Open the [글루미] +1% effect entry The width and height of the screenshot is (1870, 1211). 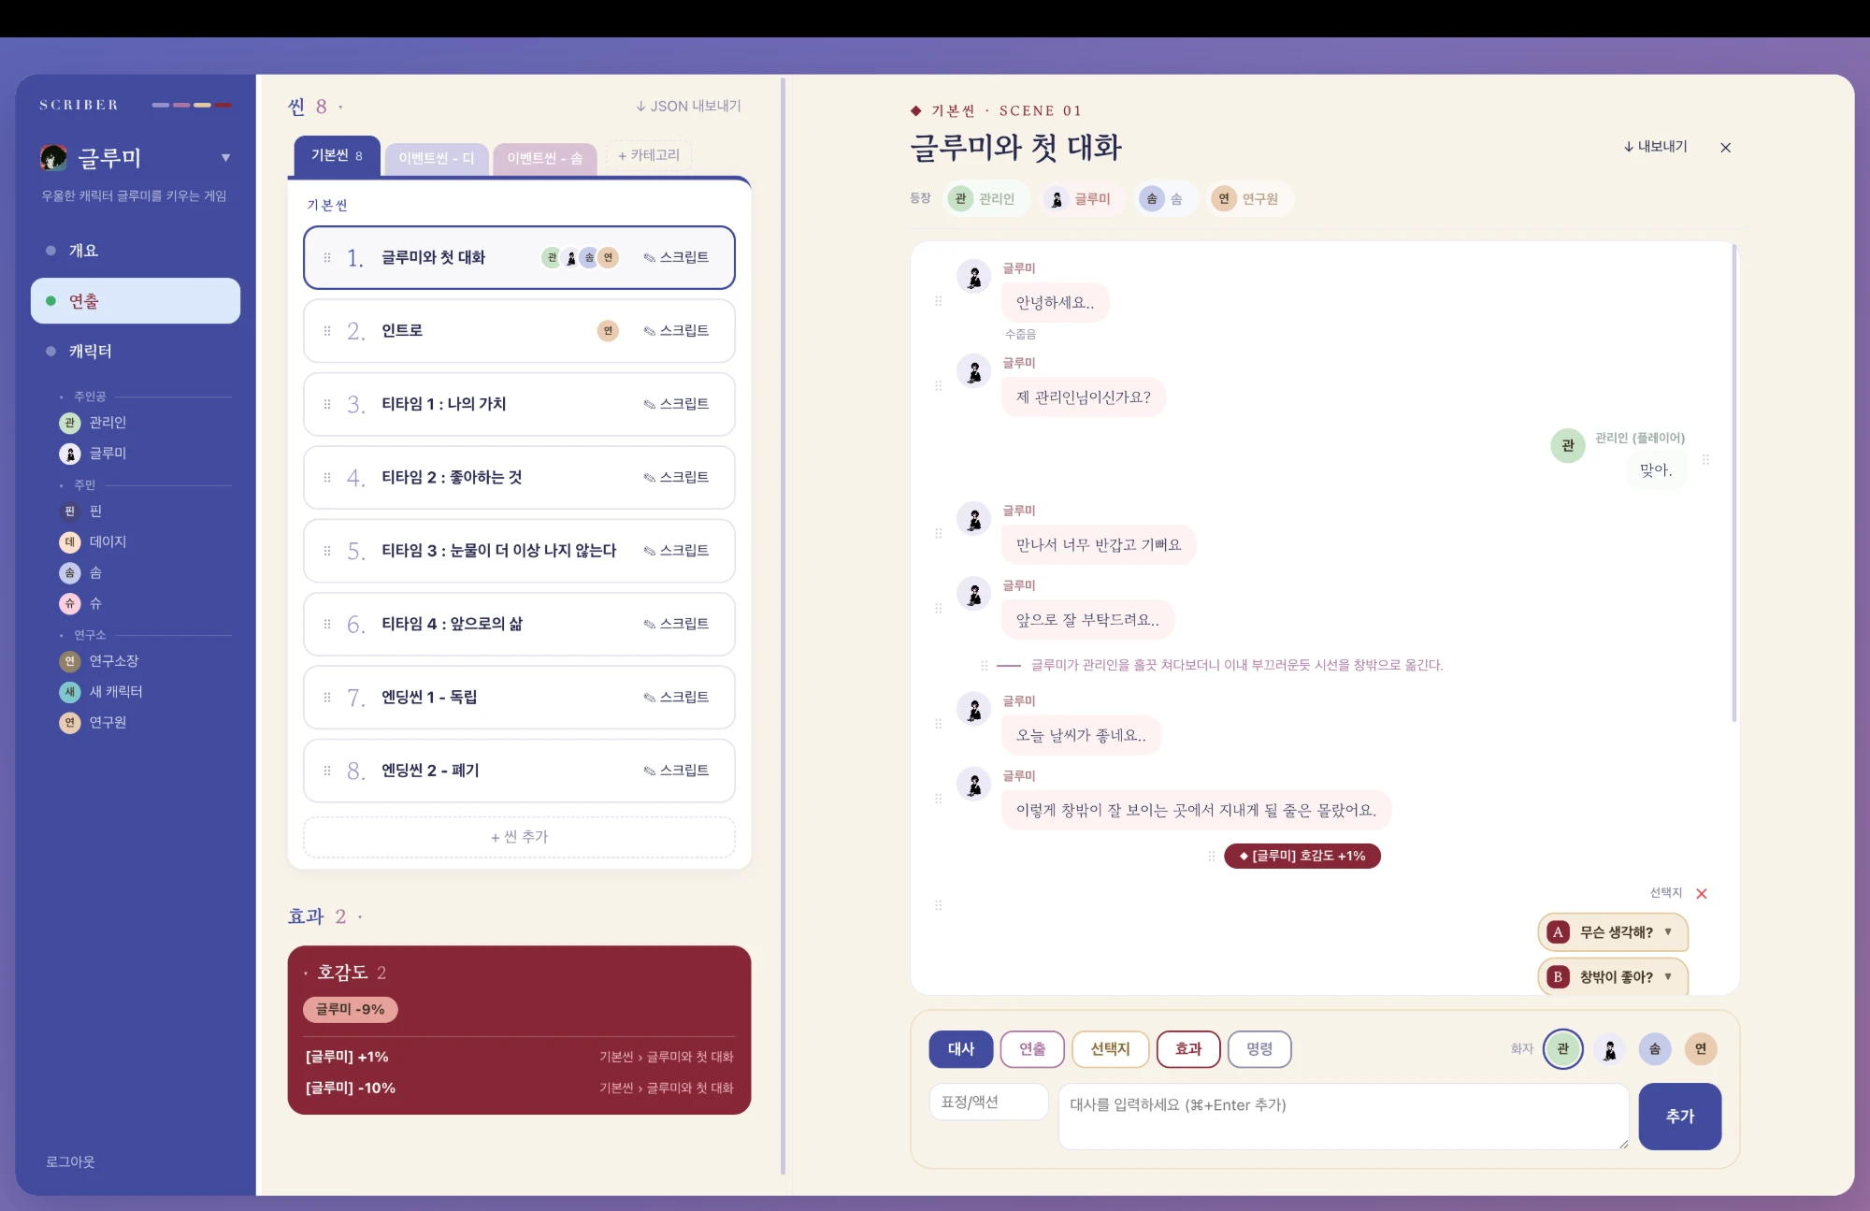[519, 1057]
